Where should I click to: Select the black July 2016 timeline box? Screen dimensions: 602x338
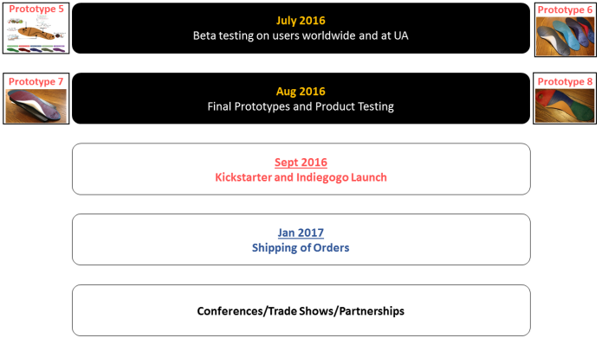pyautogui.click(x=301, y=28)
